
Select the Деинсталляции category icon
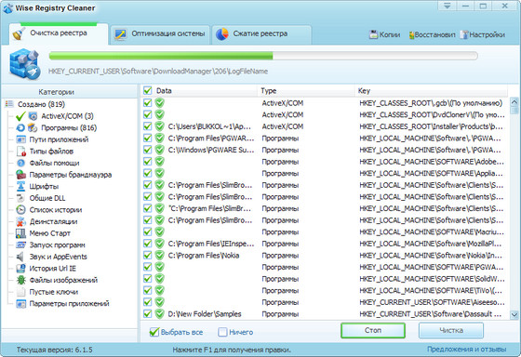tap(20, 221)
